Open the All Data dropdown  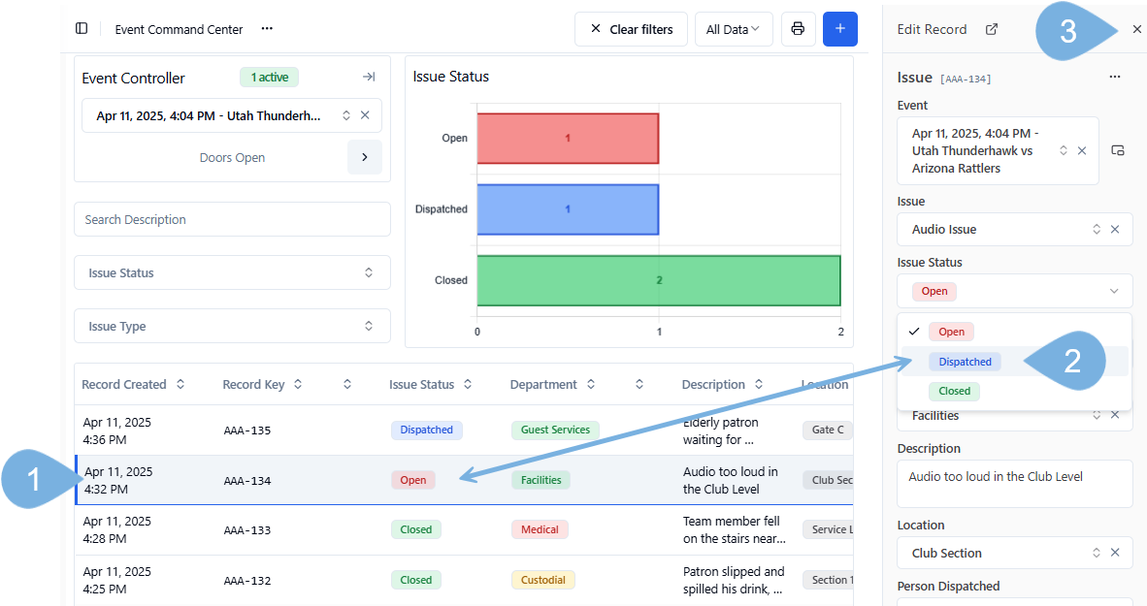point(734,29)
